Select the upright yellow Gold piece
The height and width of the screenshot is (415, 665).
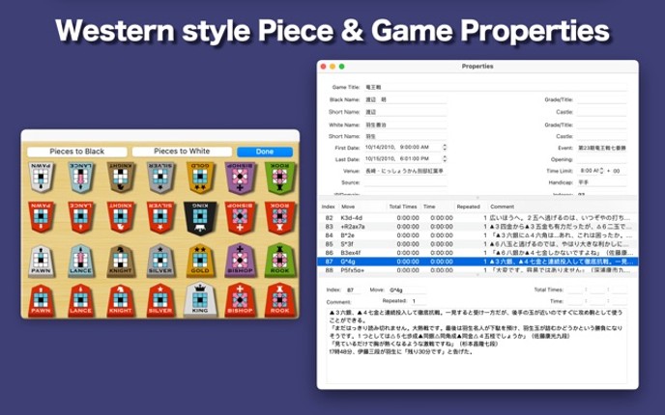[200, 261]
